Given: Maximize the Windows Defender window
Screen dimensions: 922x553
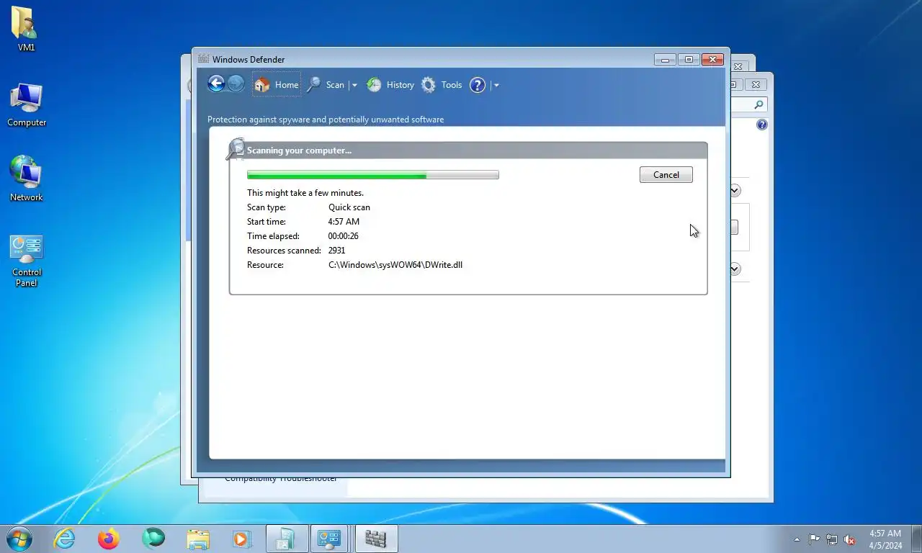Looking at the screenshot, I should [689, 59].
